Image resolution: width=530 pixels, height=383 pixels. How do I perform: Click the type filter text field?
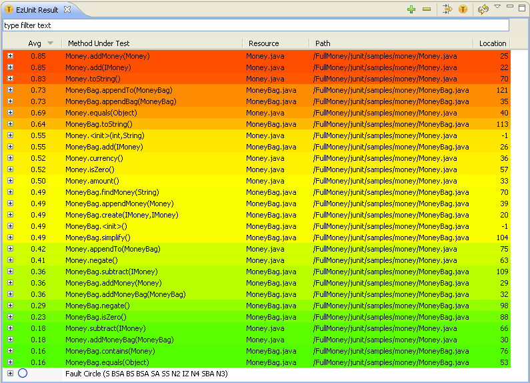256,25
